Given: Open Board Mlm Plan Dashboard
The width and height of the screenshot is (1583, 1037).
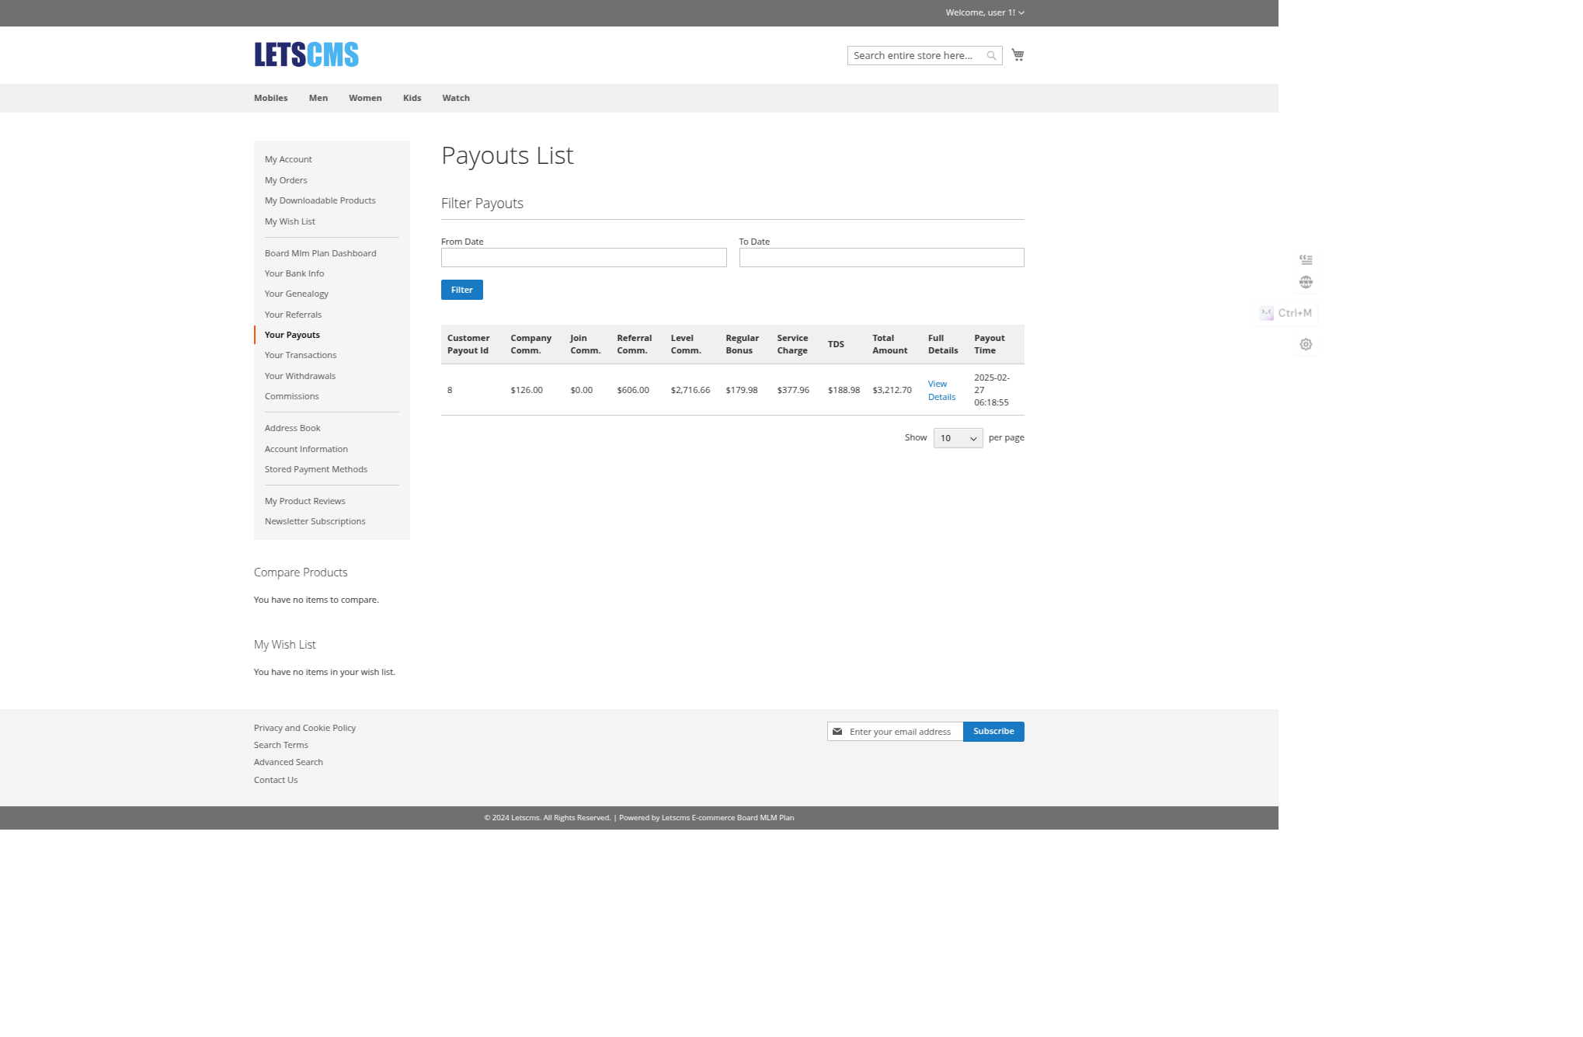Looking at the screenshot, I should tap(320, 252).
